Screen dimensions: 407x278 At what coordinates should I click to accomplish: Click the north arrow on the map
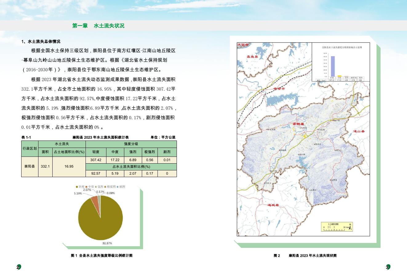350,226
